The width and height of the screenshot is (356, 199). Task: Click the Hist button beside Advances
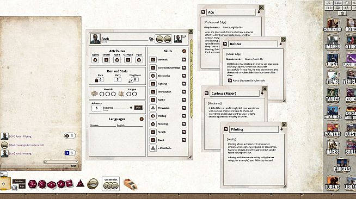(138, 108)
